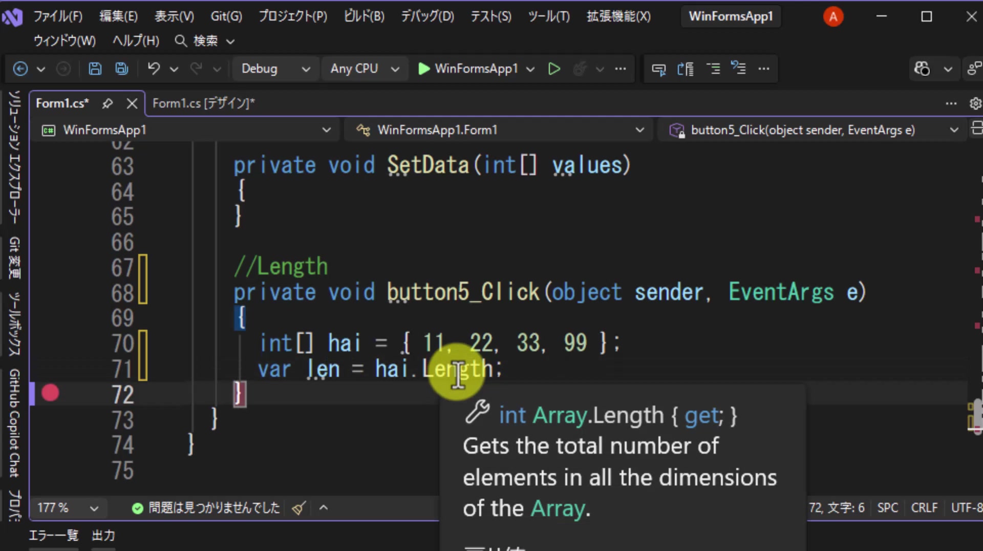Open the ツールボックス side tab
Image resolution: width=983 pixels, height=551 pixels.
coord(15,324)
